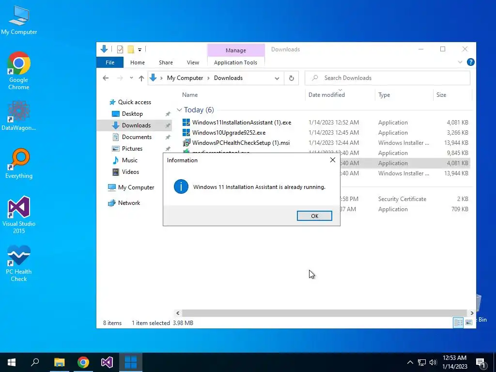
Task: Click the Back navigation arrow
Action: [106, 78]
